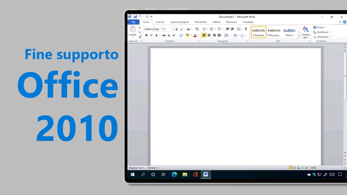Screen dimensions: 347x195
Task: Click the Text Effects glowing A icon
Action: [181, 35]
